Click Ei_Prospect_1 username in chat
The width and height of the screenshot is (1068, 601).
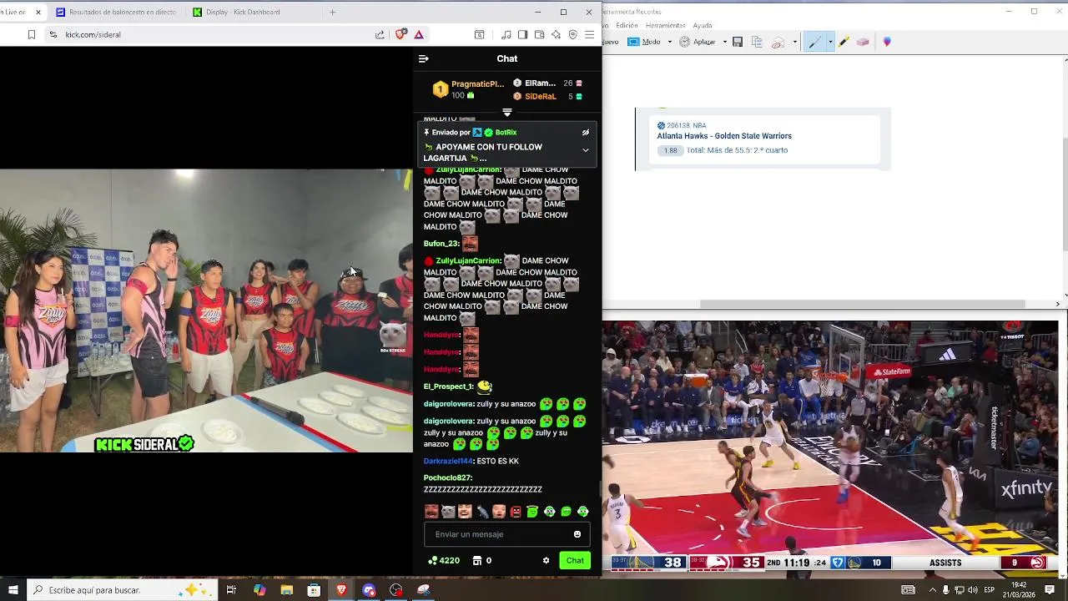point(448,386)
